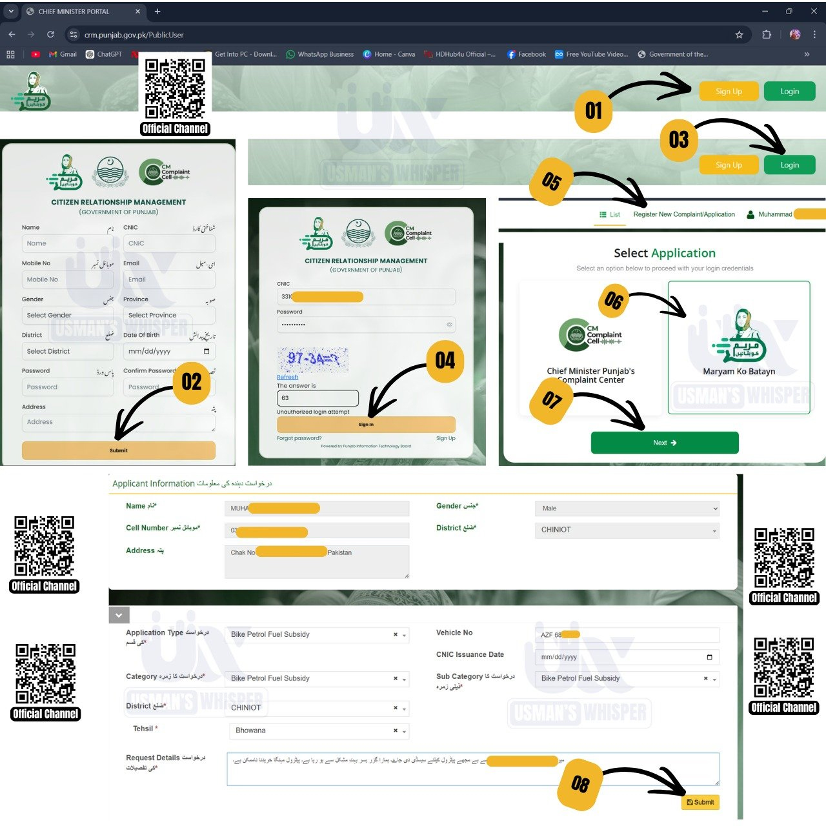Collapse the application section with the chevron

(119, 616)
